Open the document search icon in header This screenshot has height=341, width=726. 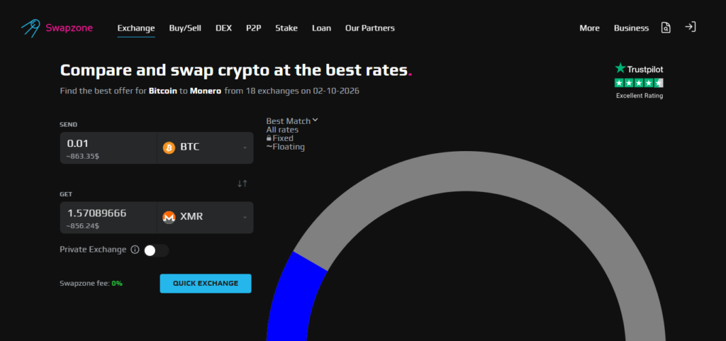click(x=666, y=28)
